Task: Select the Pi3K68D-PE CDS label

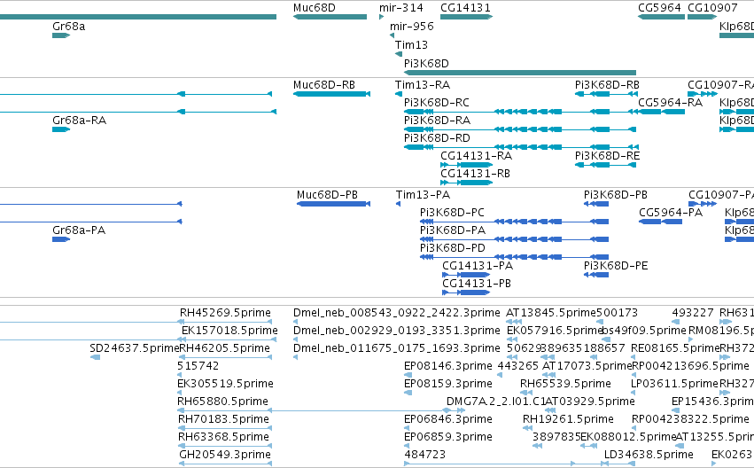Action: point(616,266)
